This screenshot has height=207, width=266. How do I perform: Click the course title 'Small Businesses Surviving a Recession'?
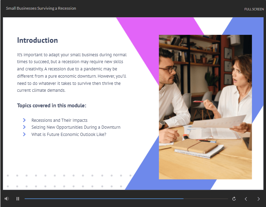pos(41,8)
